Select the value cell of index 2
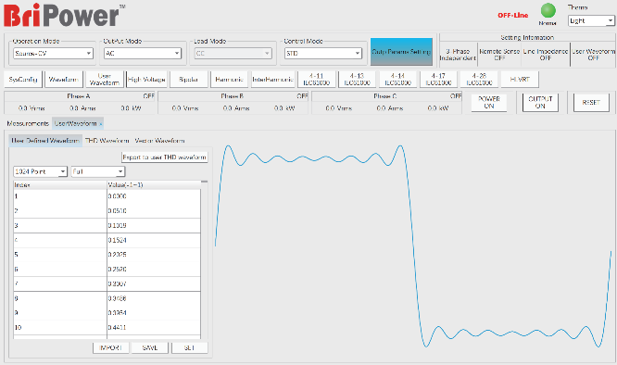 pyautogui.click(x=154, y=211)
